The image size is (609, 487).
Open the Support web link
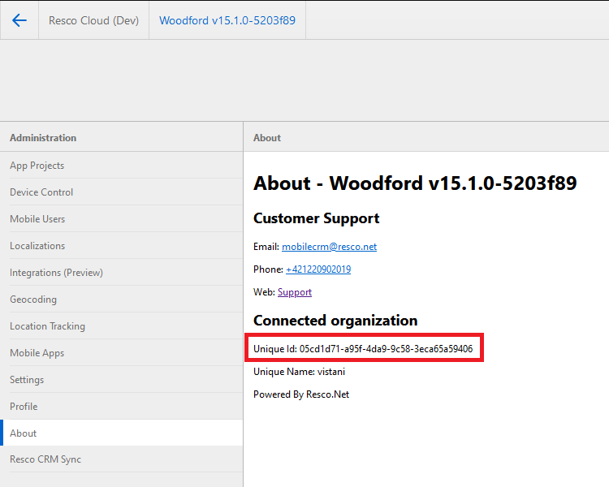[294, 292]
